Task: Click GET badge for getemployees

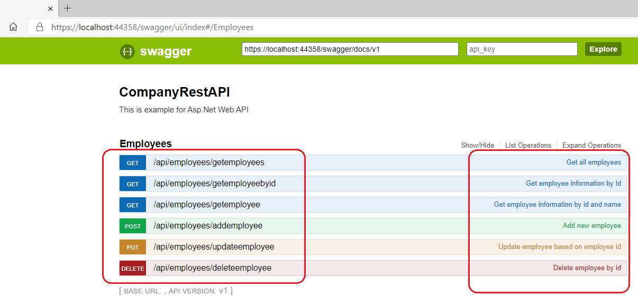Action: [133, 163]
